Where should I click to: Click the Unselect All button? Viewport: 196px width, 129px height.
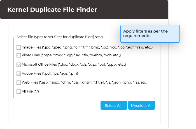[142, 105]
